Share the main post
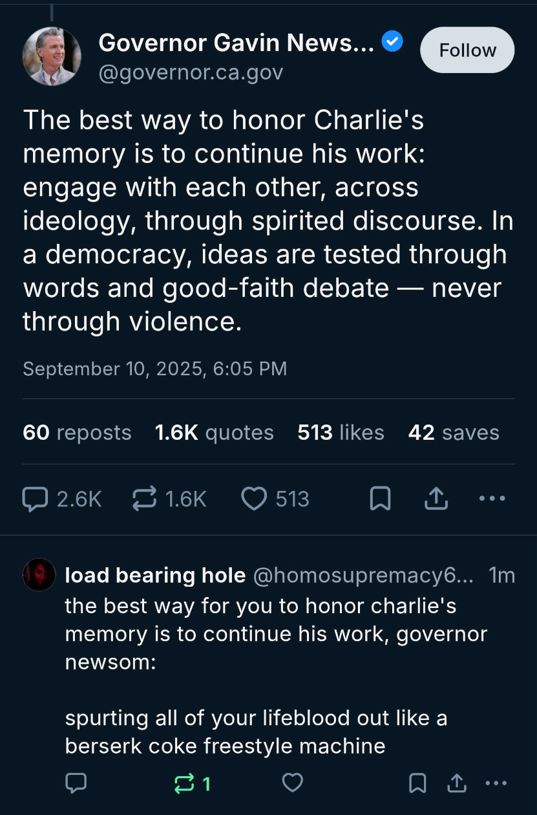Screen dimensions: 537x815 (x=437, y=499)
